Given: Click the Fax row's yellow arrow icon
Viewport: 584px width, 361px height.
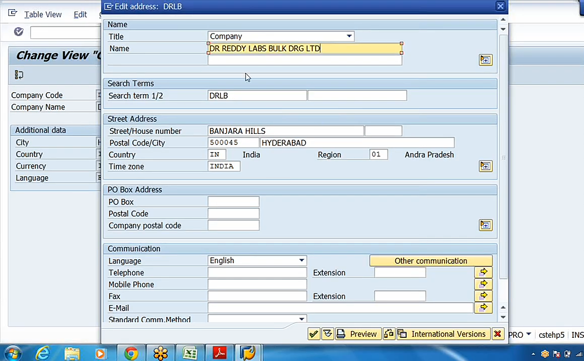Looking at the screenshot, I should 483,296.
